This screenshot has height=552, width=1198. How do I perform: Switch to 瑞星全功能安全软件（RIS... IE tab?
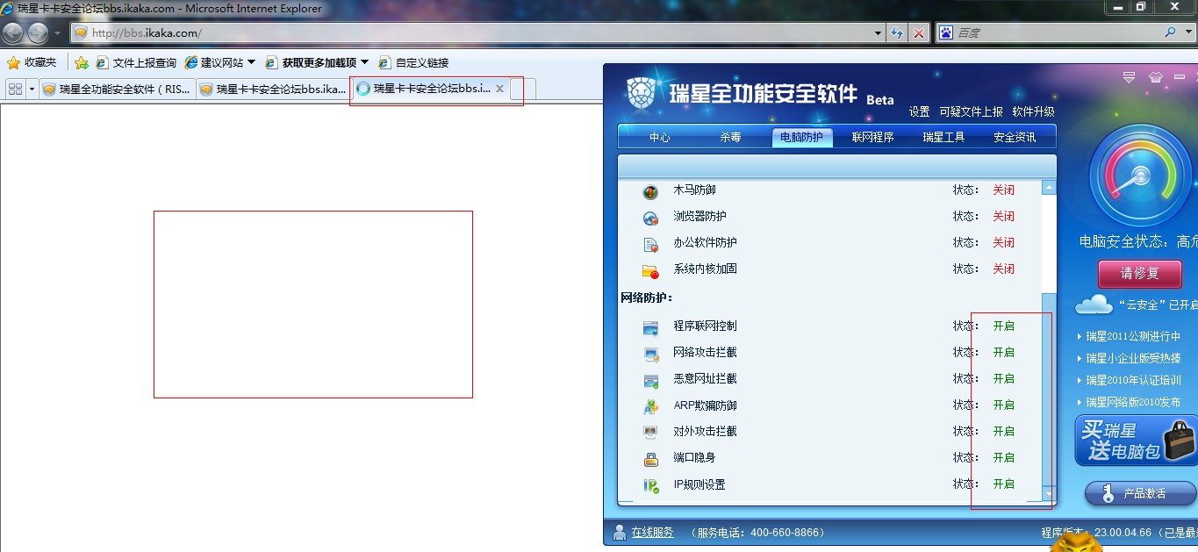click(117, 90)
